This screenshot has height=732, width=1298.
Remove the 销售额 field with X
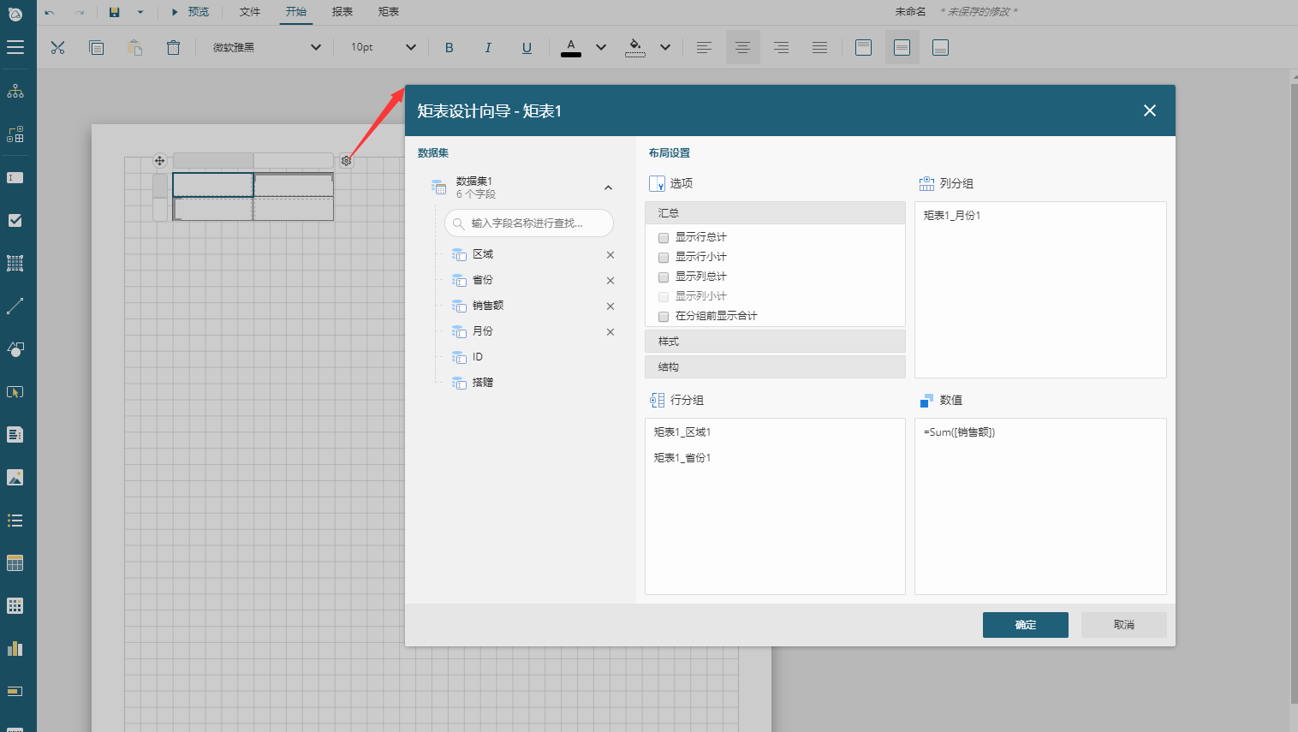point(610,306)
